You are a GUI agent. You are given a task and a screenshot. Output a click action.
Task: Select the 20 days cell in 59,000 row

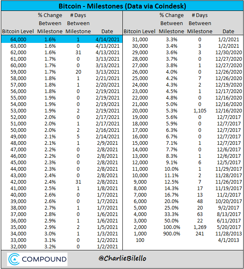(x=78, y=72)
